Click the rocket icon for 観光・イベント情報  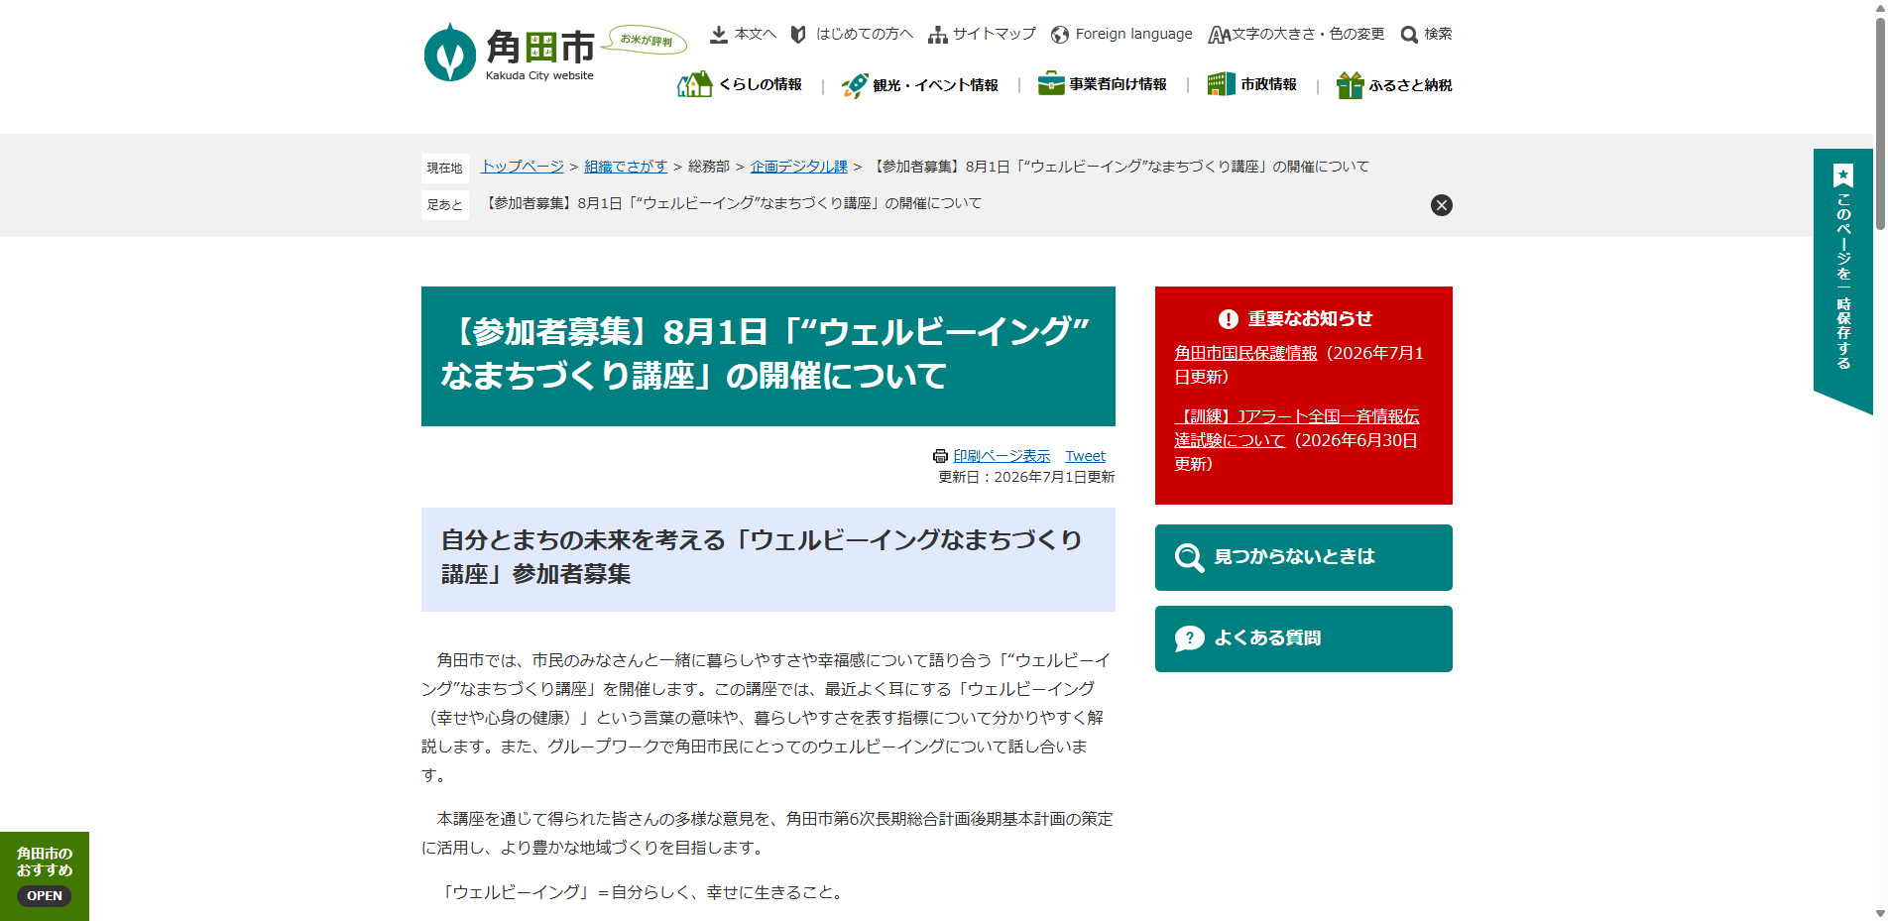[855, 85]
